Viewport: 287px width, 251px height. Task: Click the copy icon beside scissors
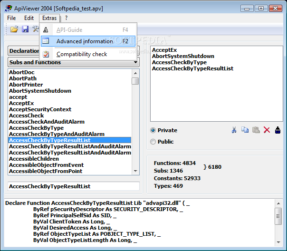[245, 130]
